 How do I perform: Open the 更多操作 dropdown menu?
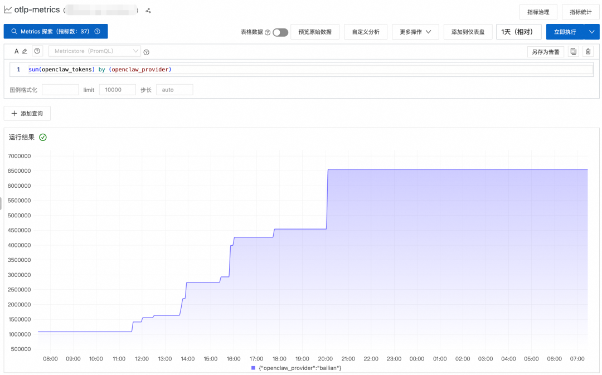(x=415, y=32)
